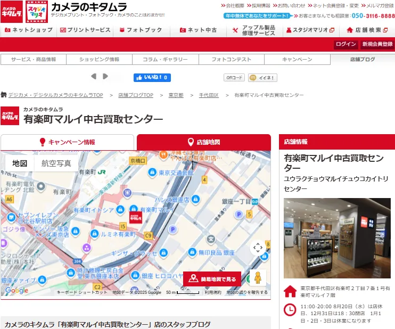Screen dimensions: 395x329
Task: Click the mixi イイネ! button
Action: [262, 78]
